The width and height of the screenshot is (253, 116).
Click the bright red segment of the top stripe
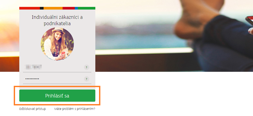[x=30, y=8]
